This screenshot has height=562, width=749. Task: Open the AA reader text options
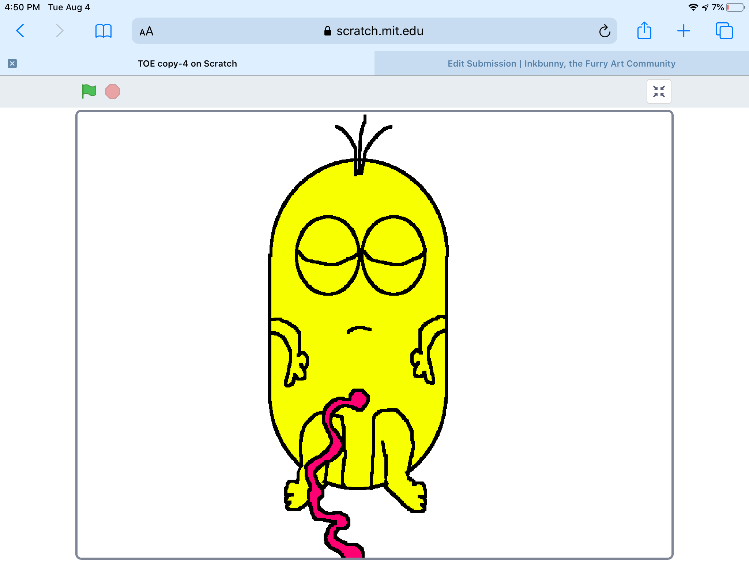pyautogui.click(x=146, y=31)
